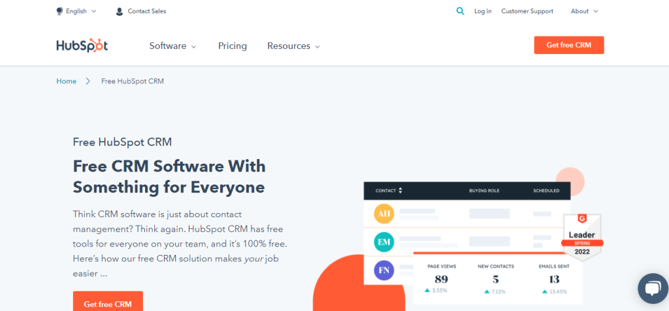Click hero Get free CRM button

108,302
